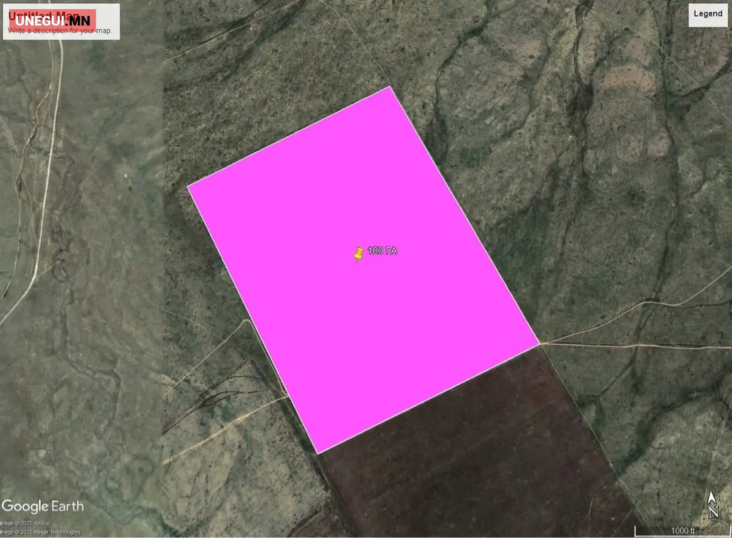Click the "Image © 2025 Maxar Technologies" attribution

click(40, 532)
